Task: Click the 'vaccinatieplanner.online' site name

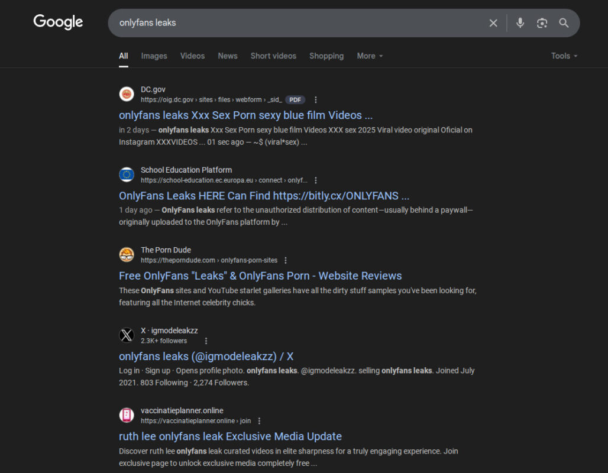Action: pyautogui.click(x=182, y=410)
